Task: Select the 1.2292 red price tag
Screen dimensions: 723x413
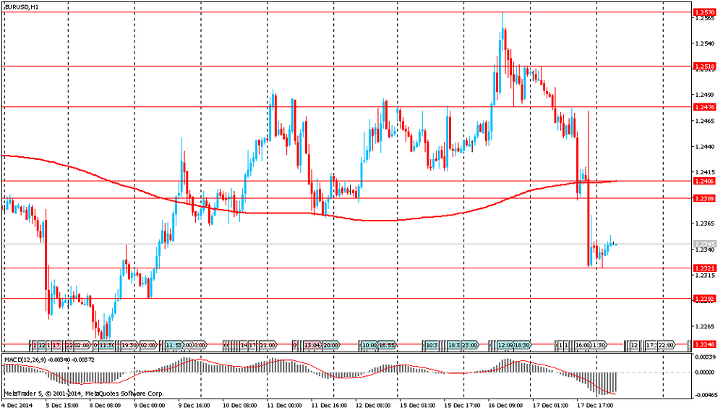Action: (704, 298)
